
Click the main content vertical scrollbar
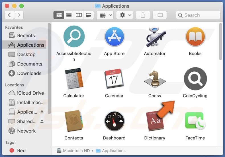(220, 42)
